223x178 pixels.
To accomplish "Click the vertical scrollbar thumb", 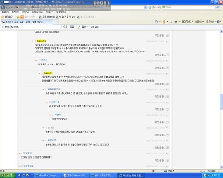I will point(221,102).
